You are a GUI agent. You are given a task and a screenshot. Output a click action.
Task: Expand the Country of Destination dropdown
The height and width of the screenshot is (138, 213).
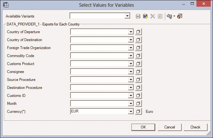point(131,40)
